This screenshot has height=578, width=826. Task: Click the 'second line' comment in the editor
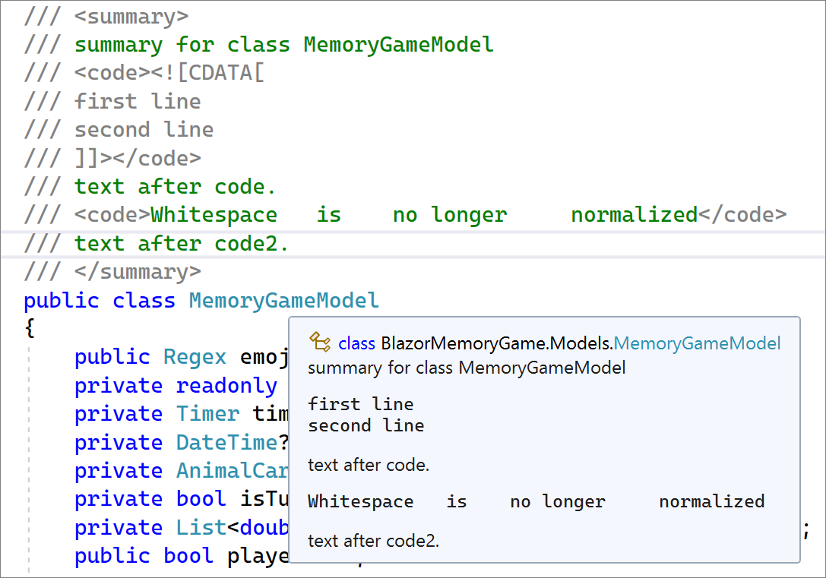[x=144, y=129]
